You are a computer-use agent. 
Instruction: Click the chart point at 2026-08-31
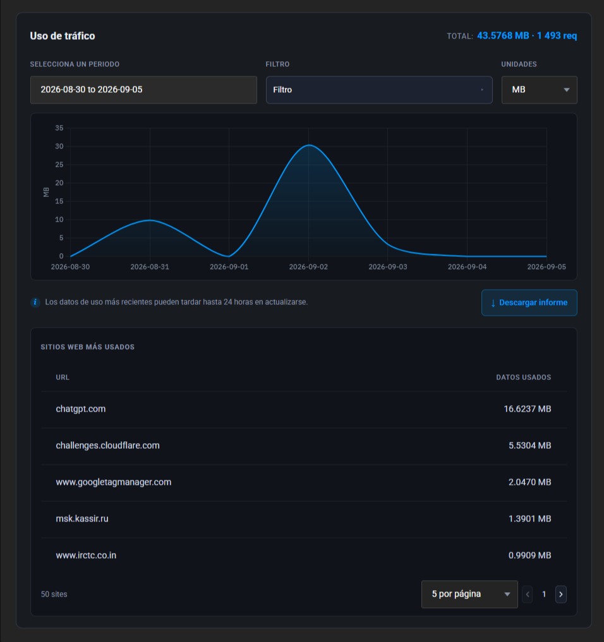click(x=150, y=220)
